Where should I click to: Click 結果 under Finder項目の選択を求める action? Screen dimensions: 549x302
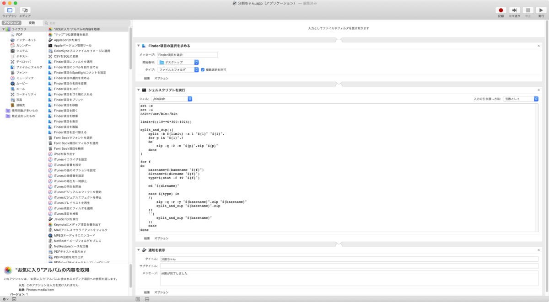(147, 78)
